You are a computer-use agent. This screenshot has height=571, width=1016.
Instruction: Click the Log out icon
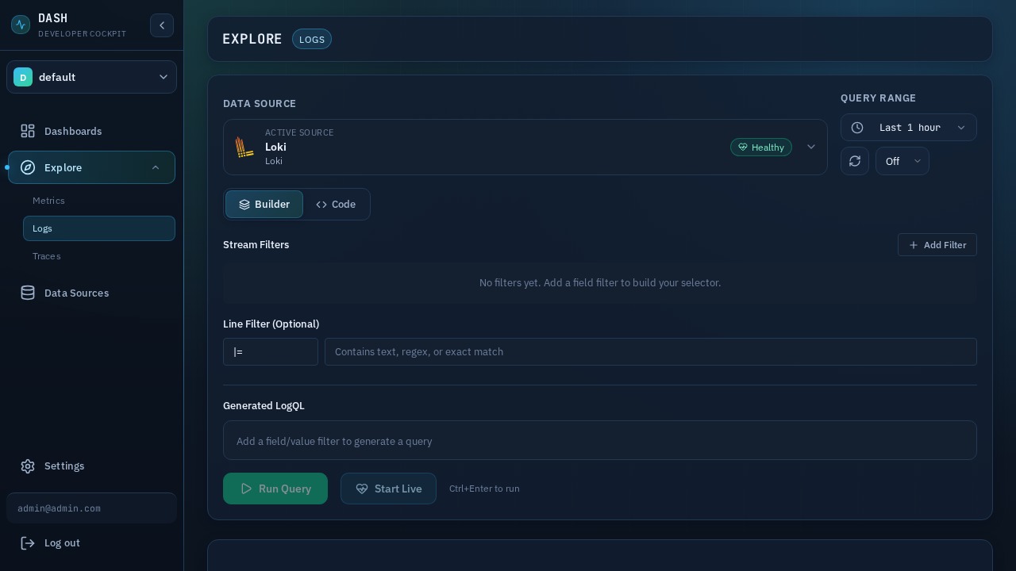[28, 542]
